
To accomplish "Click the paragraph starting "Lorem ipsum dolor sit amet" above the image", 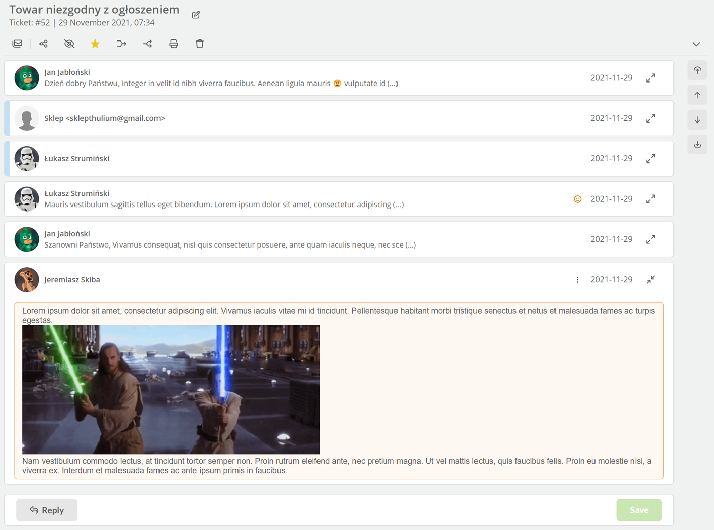I will [x=338, y=315].
